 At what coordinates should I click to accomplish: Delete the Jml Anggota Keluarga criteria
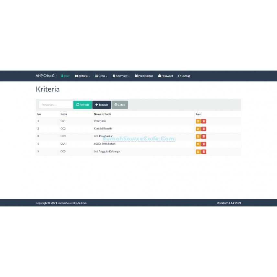pos(204,151)
